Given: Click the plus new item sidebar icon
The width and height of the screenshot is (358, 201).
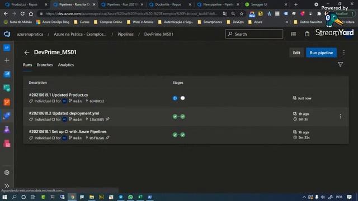Looking at the screenshot, I should [x=7, y=60].
